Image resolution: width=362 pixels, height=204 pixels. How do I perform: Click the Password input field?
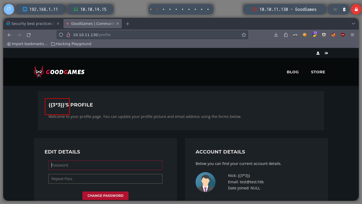(105, 165)
